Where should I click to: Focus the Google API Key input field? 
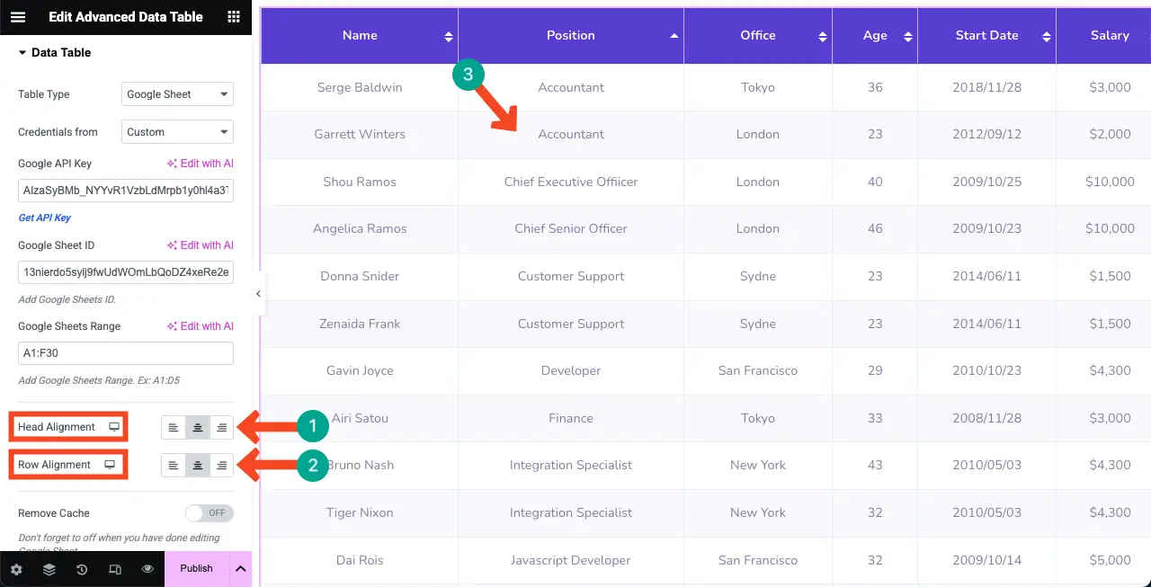click(x=126, y=191)
